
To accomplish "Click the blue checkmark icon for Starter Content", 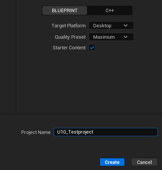I will (92, 47).
